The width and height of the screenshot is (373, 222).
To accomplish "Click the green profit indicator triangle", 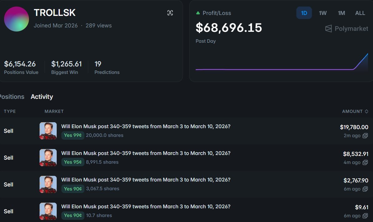I will (x=198, y=13).
